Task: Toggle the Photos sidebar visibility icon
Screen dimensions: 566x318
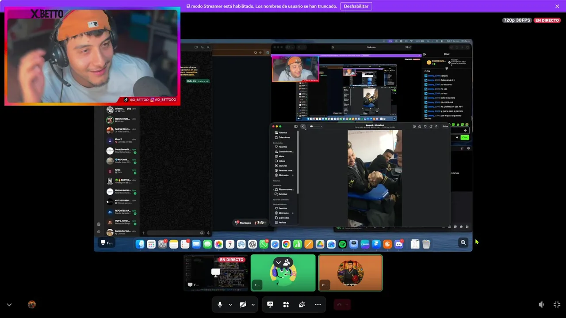Action: (296, 126)
